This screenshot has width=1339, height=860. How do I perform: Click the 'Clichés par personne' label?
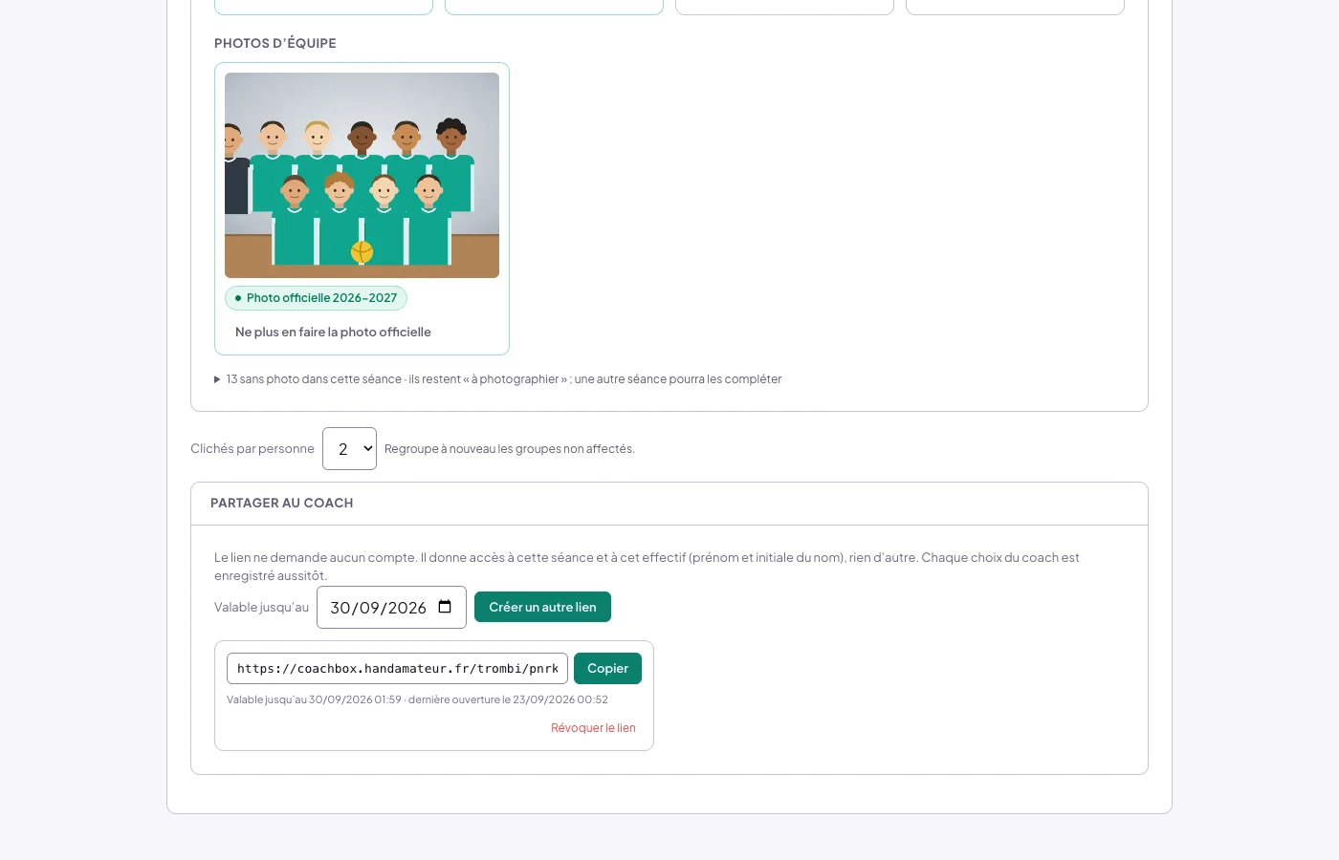pos(252,448)
